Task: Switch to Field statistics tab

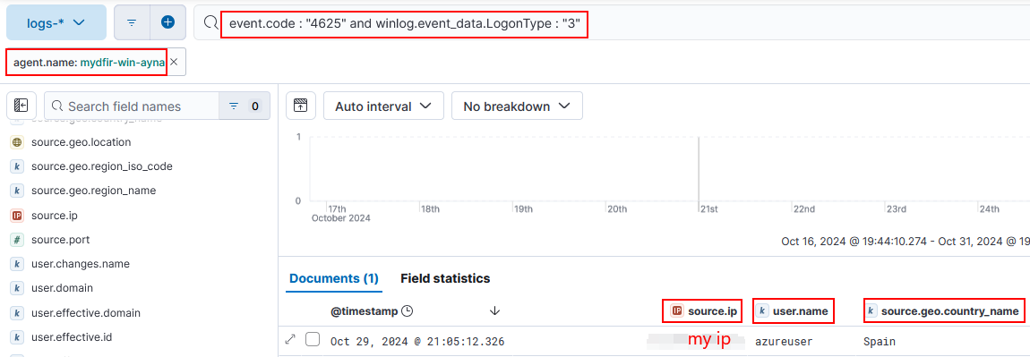Action: click(x=445, y=278)
